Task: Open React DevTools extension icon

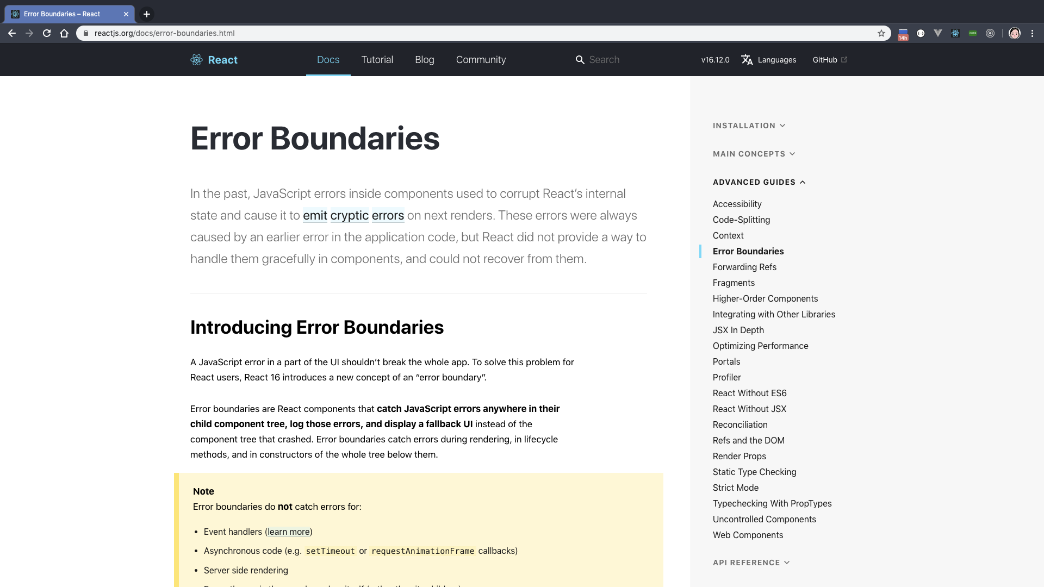Action: (955, 33)
